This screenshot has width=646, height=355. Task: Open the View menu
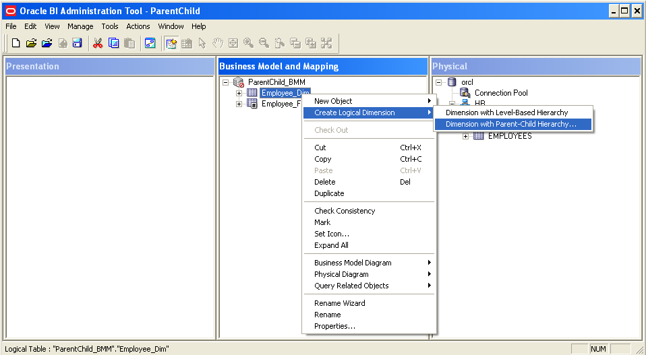[x=53, y=26]
